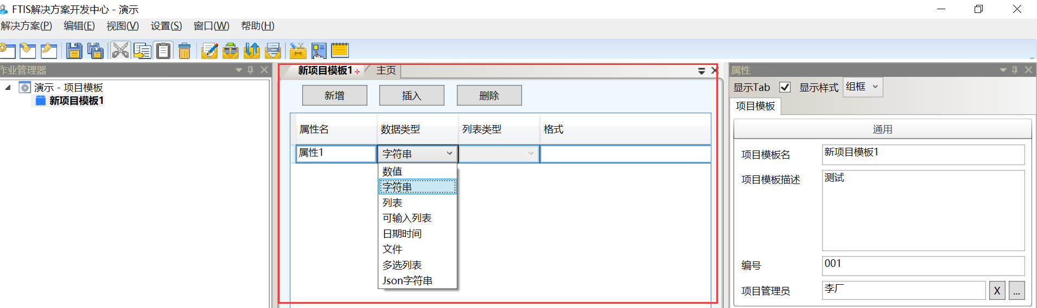Click the envelope with pencil edit icon
1037x308 pixels.
(x=209, y=51)
